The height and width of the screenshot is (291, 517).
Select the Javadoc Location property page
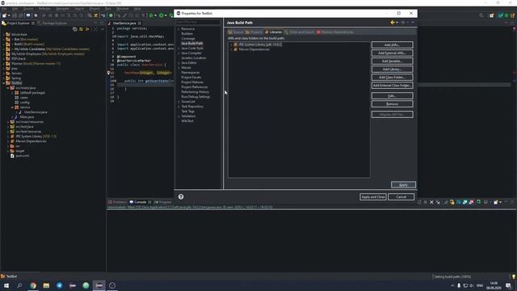coord(194,57)
